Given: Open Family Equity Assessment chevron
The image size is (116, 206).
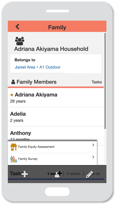Looking at the screenshot, I should coord(93,145).
